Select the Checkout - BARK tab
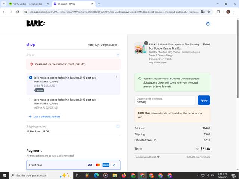The image size is (239, 179). 66,4
